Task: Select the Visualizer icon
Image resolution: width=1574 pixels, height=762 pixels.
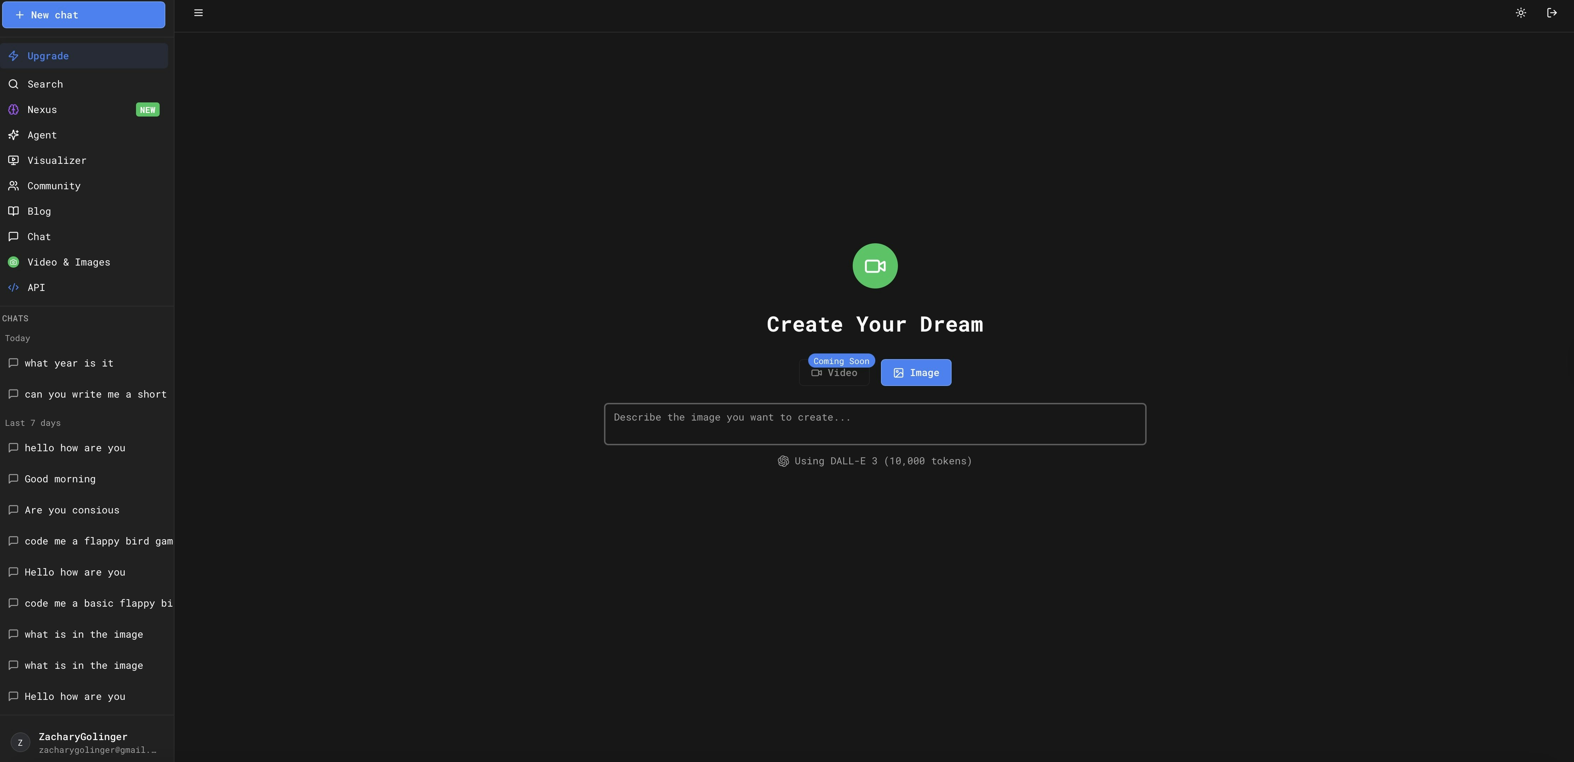Action: pyautogui.click(x=13, y=160)
